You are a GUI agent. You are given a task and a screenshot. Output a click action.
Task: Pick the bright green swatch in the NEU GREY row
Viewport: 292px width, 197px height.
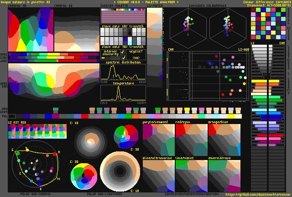[x=158, y=110]
